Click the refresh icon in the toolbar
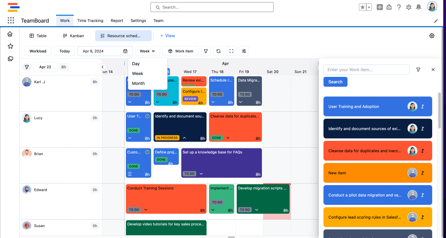 point(219,51)
